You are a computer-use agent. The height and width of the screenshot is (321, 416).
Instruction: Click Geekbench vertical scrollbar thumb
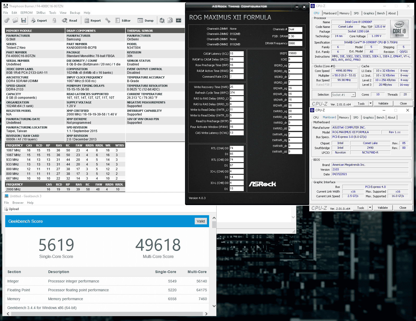tap(214, 225)
